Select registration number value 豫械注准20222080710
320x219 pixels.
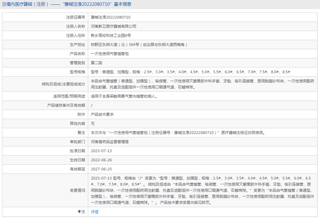click(x=110, y=17)
